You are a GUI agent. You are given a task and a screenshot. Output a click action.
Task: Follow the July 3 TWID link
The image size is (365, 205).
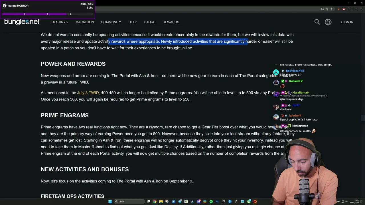point(88,93)
